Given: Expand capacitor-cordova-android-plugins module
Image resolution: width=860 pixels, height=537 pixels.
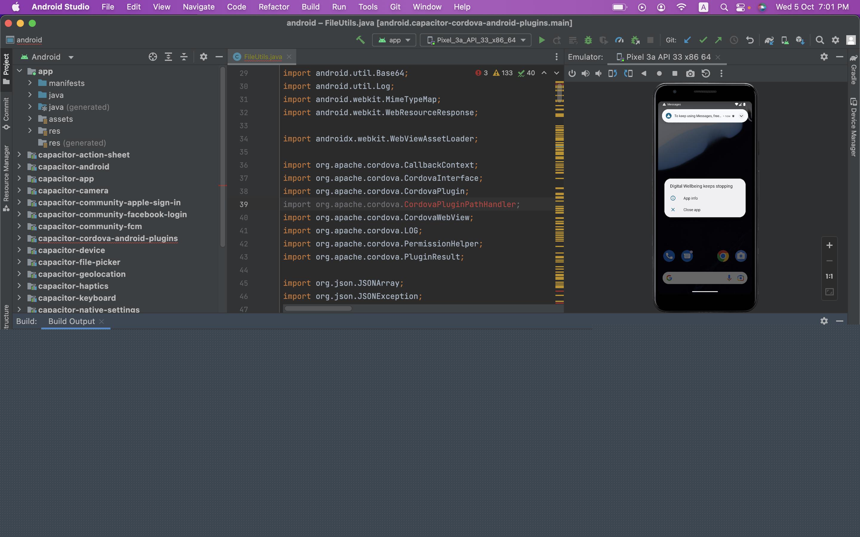Looking at the screenshot, I should pos(19,238).
